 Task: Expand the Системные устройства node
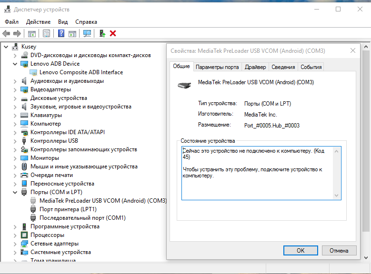click(x=15, y=253)
